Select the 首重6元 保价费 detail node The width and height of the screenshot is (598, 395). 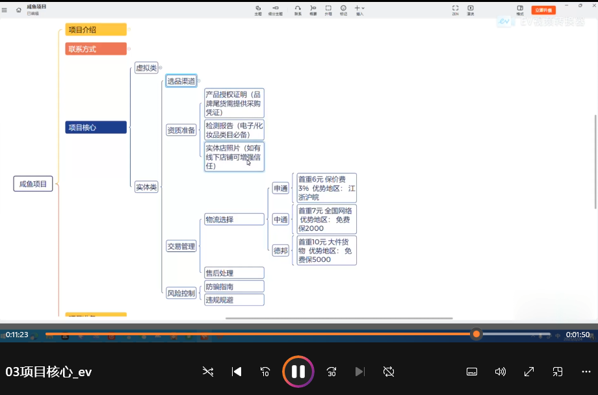point(326,188)
